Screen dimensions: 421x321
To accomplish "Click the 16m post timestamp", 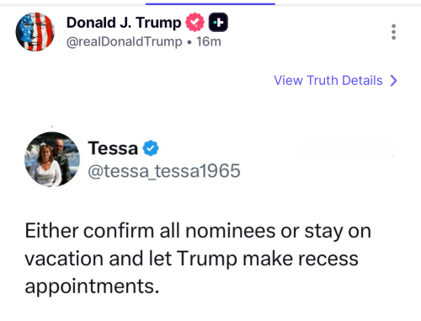I will click(209, 41).
